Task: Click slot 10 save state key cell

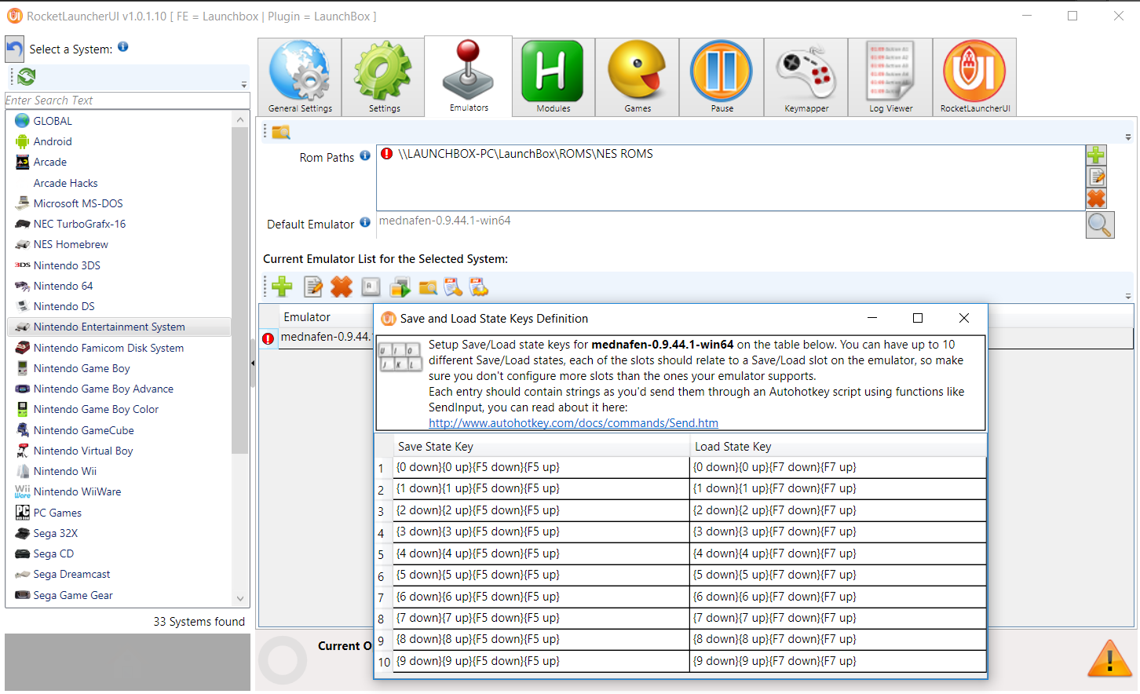Action: click(541, 661)
